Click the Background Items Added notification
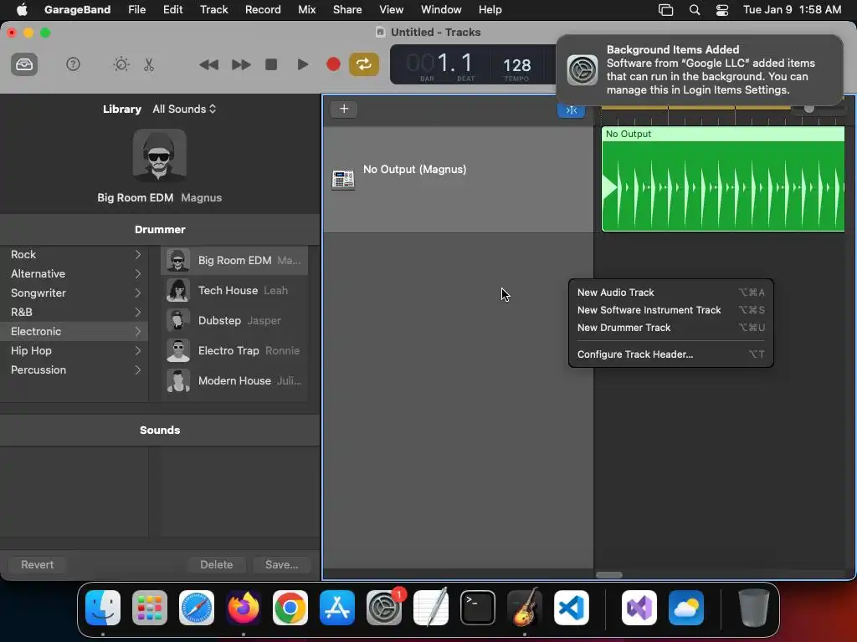 click(699, 70)
